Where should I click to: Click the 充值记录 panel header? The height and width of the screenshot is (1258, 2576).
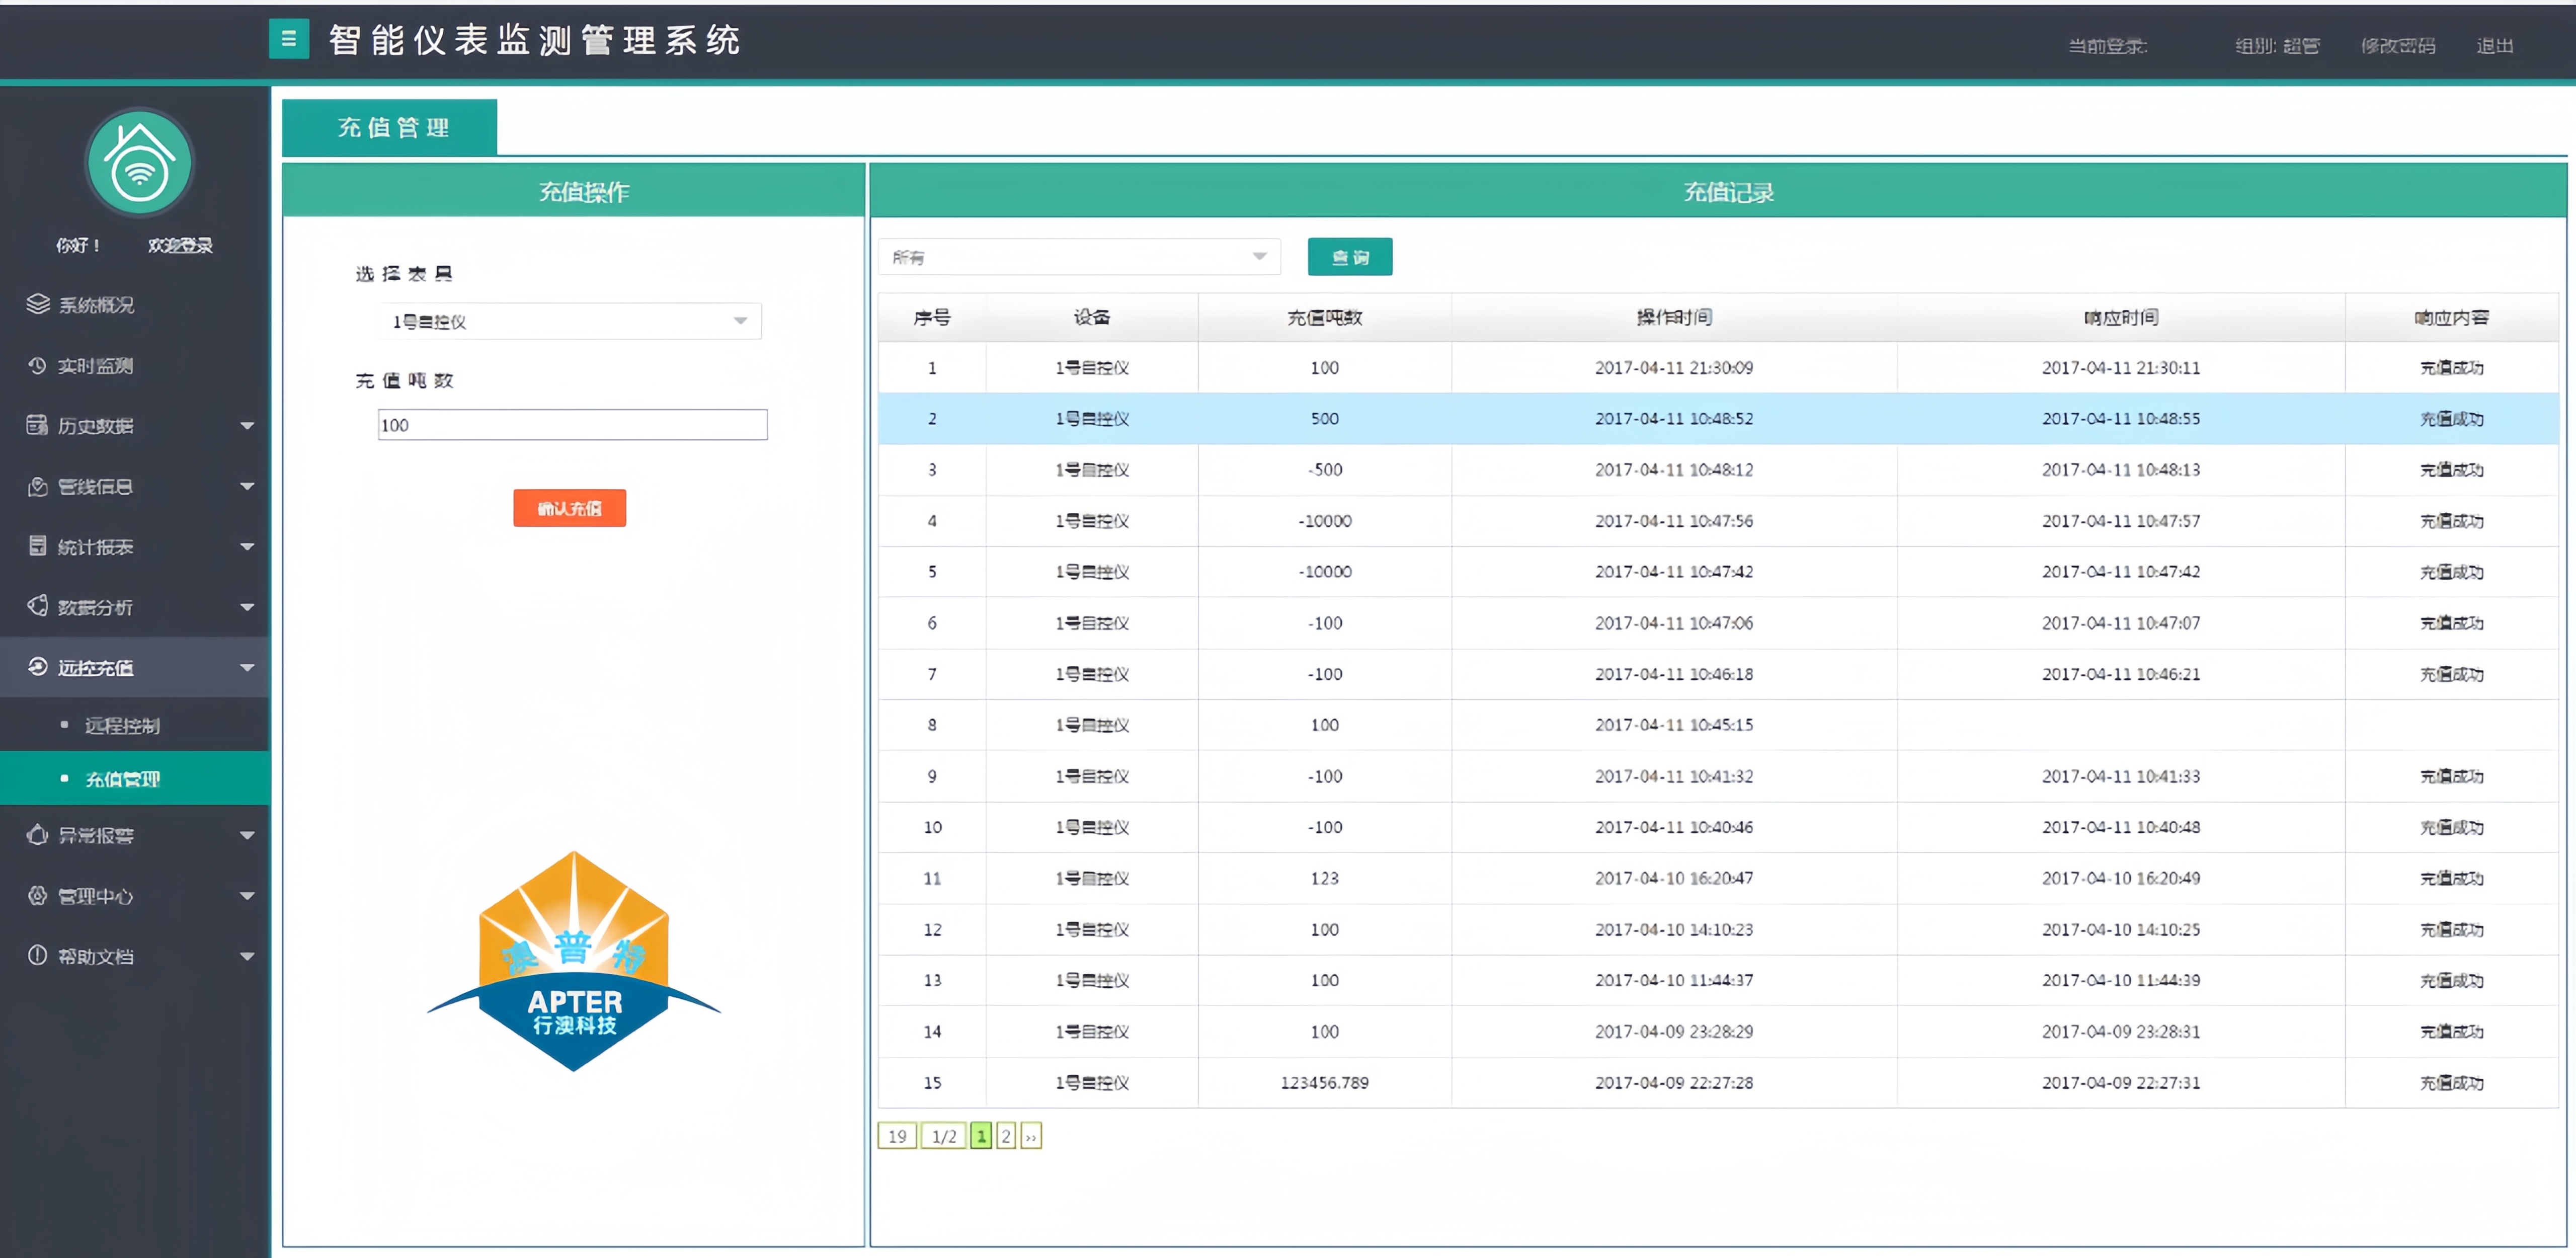[1718, 191]
